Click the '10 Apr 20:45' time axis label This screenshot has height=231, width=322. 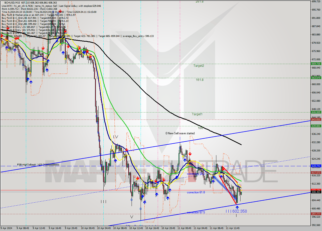pyautogui.click(x=168, y=228)
